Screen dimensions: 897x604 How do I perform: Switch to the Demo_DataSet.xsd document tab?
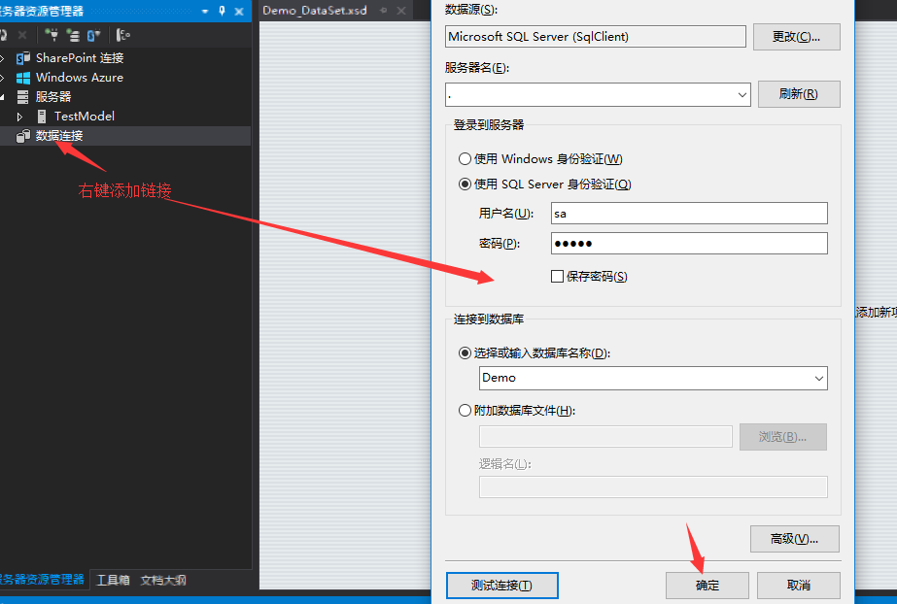point(315,11)
